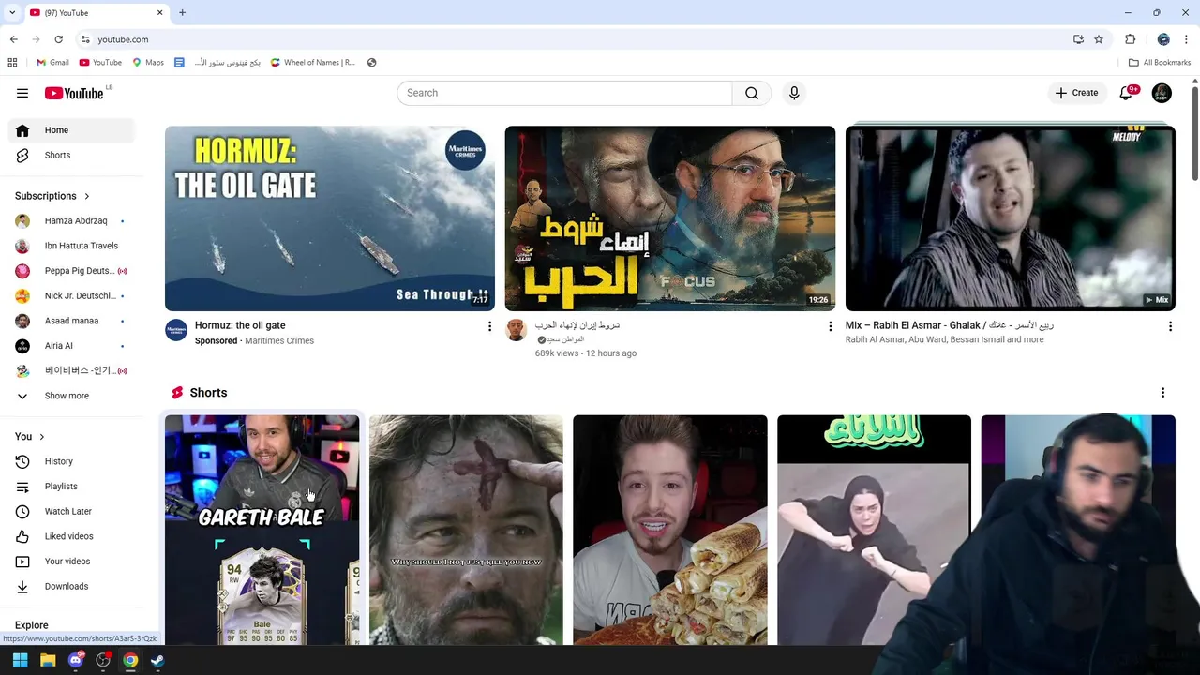Click the Maritimes Crimes channel name
The image size is (1200, 675).
coord(278,341)
